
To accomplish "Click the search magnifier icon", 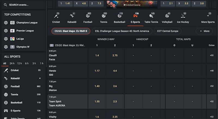I will (5, 5).
